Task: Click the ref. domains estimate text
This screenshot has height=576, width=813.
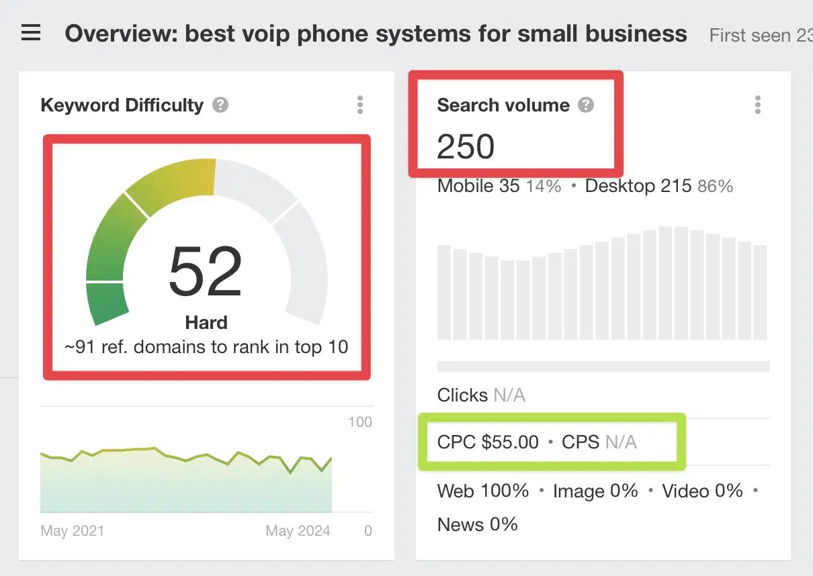Action: (206, 347)
